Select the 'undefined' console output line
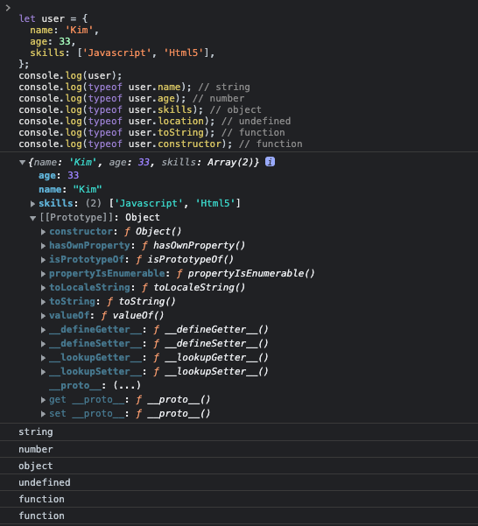The width and height of the screenshot is (478, 526). [x=239, y=482]
